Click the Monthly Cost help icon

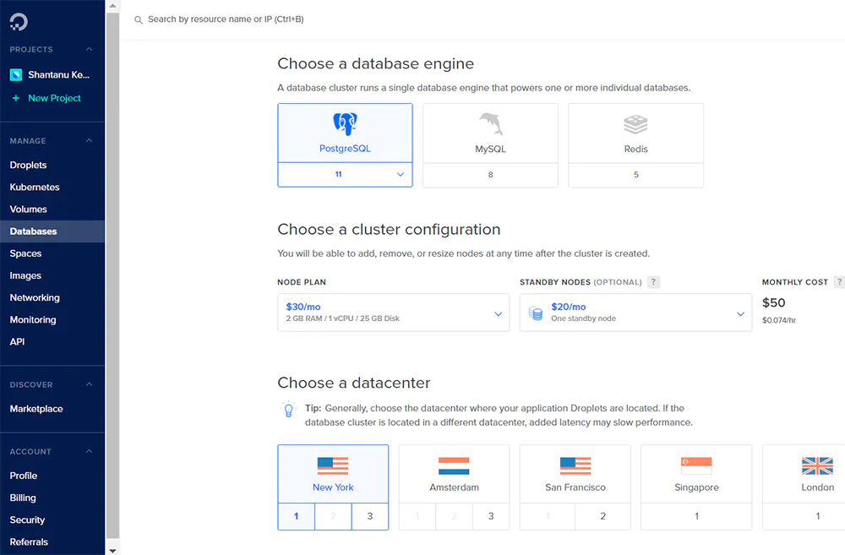tap(838, 282)
